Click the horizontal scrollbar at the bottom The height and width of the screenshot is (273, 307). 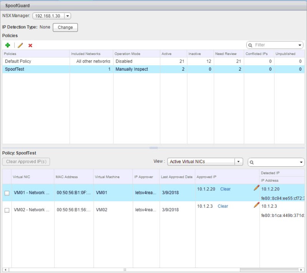tap(124, 270)
